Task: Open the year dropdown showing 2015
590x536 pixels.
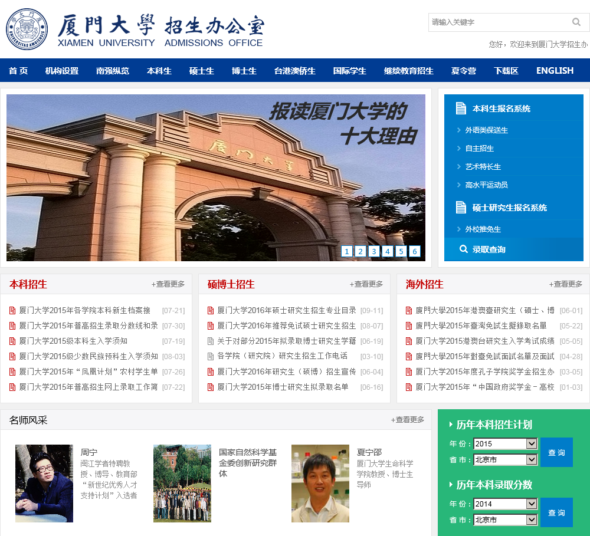Action: coord(506,443)
